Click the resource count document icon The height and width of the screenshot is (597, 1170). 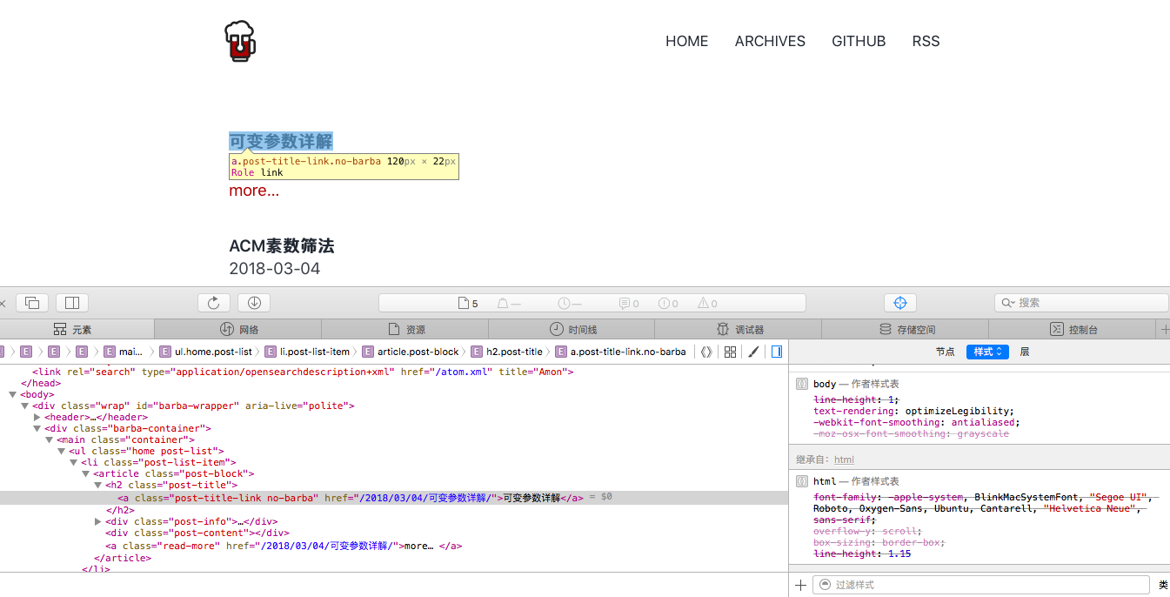click(x=464, y=303)
